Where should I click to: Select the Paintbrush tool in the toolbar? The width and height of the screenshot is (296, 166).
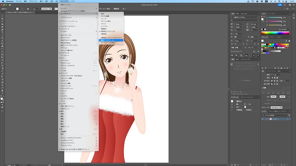coord(2,41)
